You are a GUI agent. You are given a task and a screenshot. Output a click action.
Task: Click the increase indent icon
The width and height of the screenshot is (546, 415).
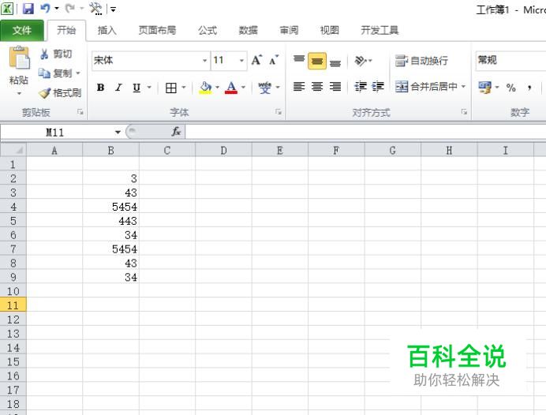[377, 86]
